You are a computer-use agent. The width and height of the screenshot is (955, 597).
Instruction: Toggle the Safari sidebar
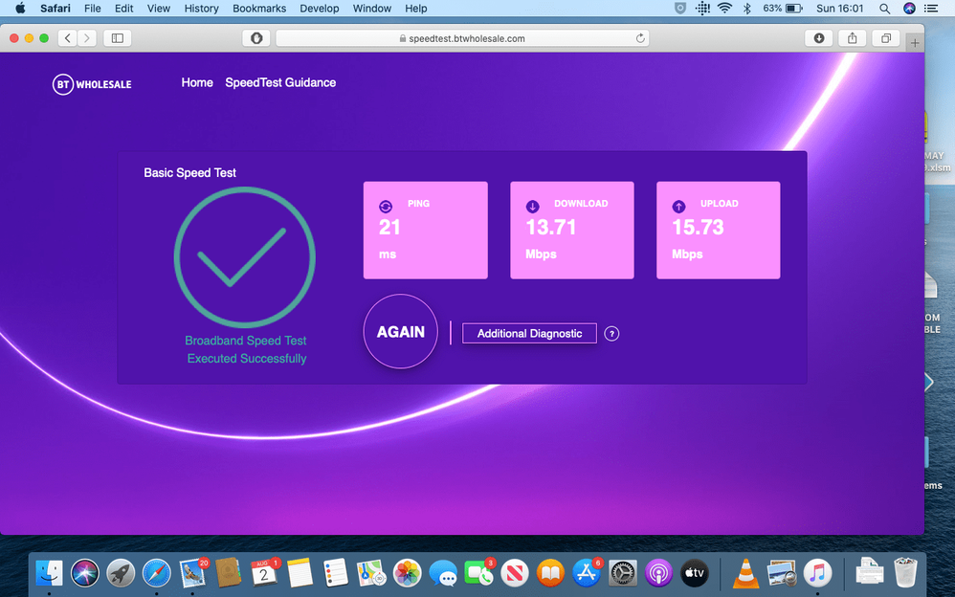click(116, 38)
